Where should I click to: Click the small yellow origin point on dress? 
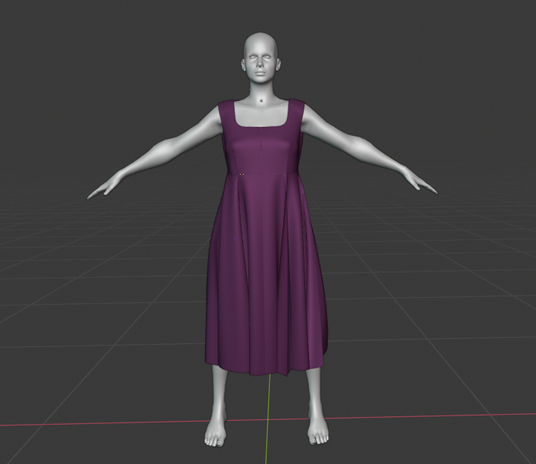(241, 175)
